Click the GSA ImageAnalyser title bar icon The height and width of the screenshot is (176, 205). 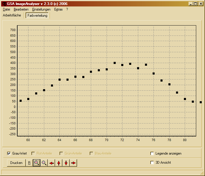click(x=4, y=4)
